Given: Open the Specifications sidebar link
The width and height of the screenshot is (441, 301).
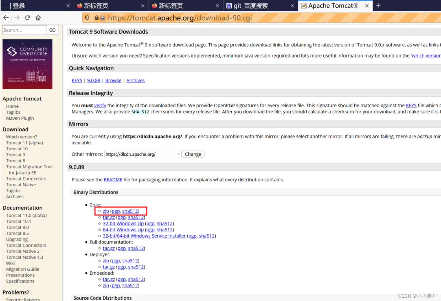Looking at the screenshot, I should click(x=20, y=281).
